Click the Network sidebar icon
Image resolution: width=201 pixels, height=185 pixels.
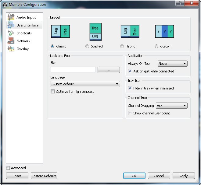pyautogui.click(x=11, y=41)
